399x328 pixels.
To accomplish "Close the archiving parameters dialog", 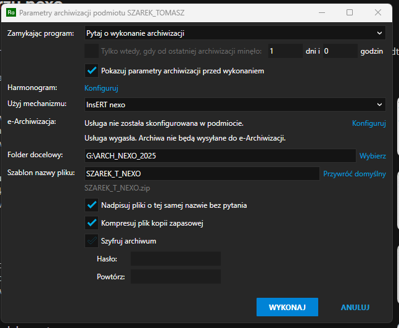I will tap(378, 12).
